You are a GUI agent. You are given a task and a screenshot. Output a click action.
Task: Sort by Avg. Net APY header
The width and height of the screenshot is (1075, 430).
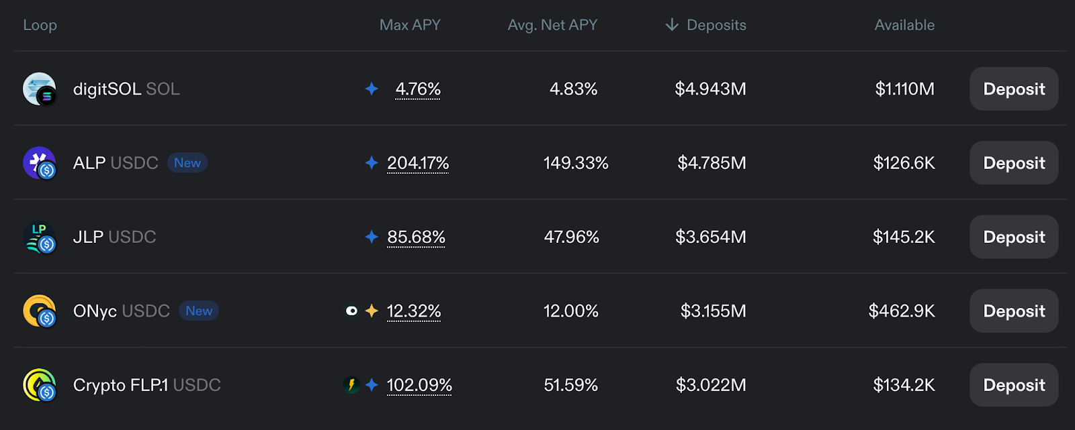(x=552, y=25)
